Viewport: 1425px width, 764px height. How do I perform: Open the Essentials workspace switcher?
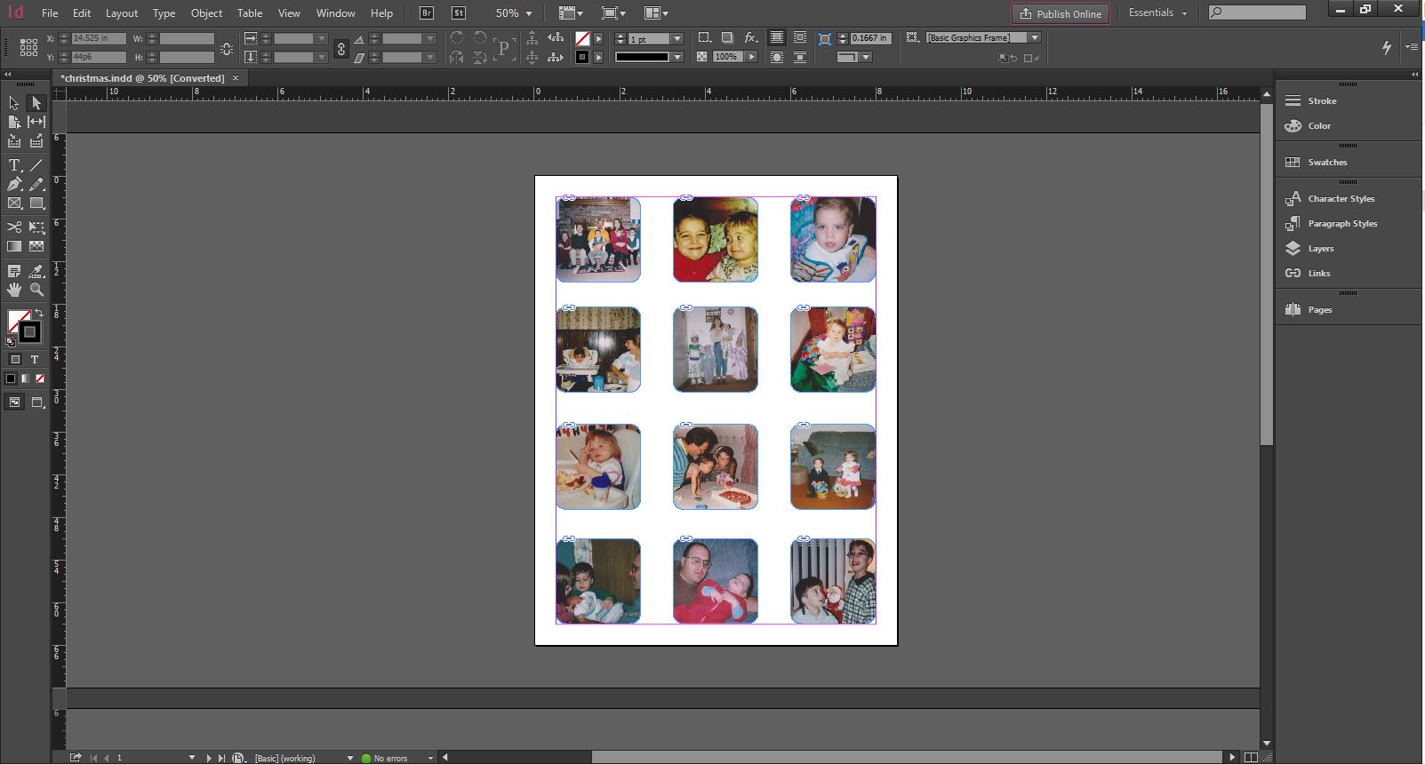point(1157,13)
